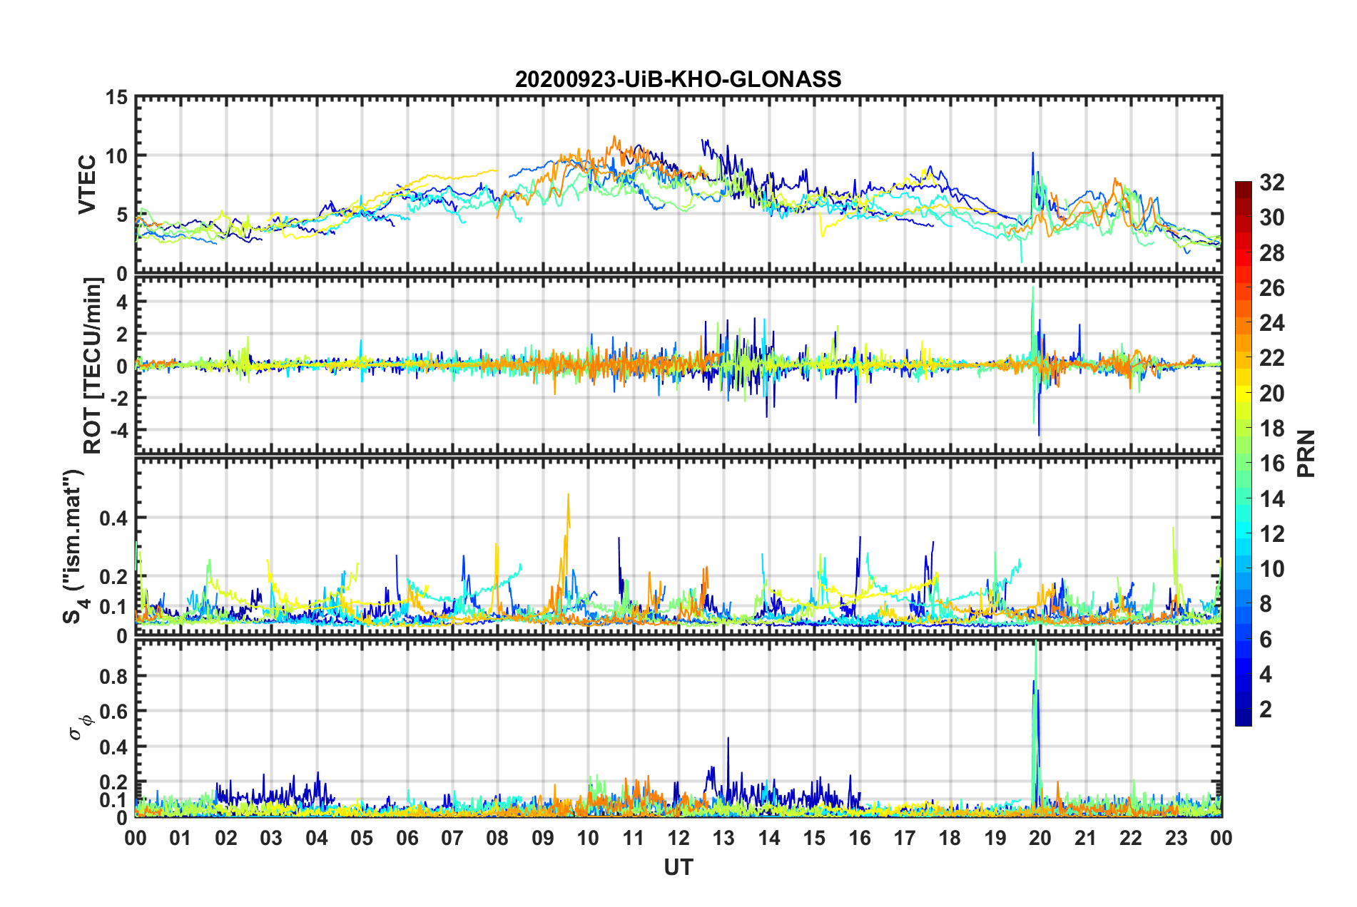Pick the dark red color at colorbar value 32
The width and height of the screenshot is (1357, 907).
(x=1244, y=187)
